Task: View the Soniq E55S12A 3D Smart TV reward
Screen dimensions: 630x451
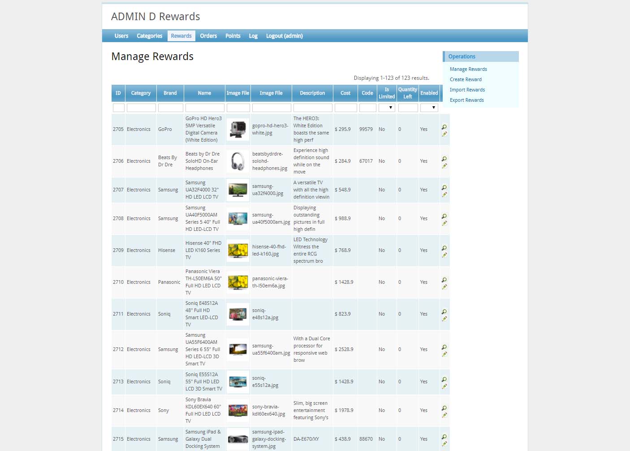Action: click(x=444, y=378)
